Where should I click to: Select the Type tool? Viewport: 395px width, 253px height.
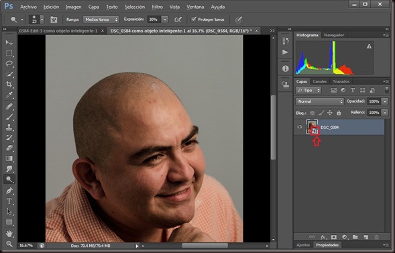(9, 201)
